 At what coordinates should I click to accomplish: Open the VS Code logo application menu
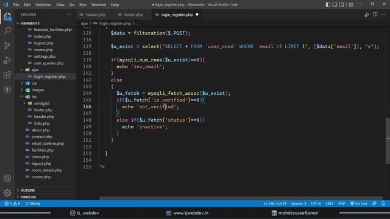point(5,4)
